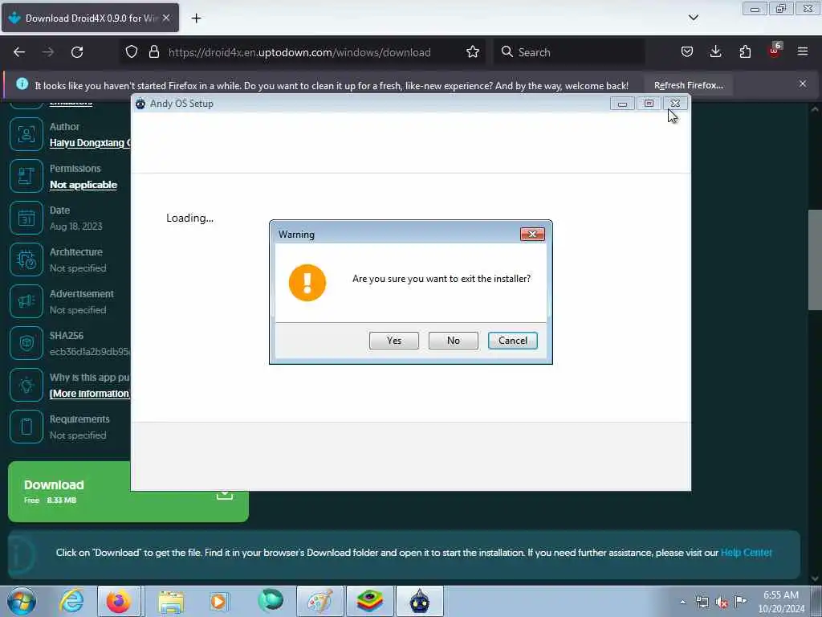Open Pocket save icon in toolbar
This screenshot has width=822, height=617.
(687, 52)
